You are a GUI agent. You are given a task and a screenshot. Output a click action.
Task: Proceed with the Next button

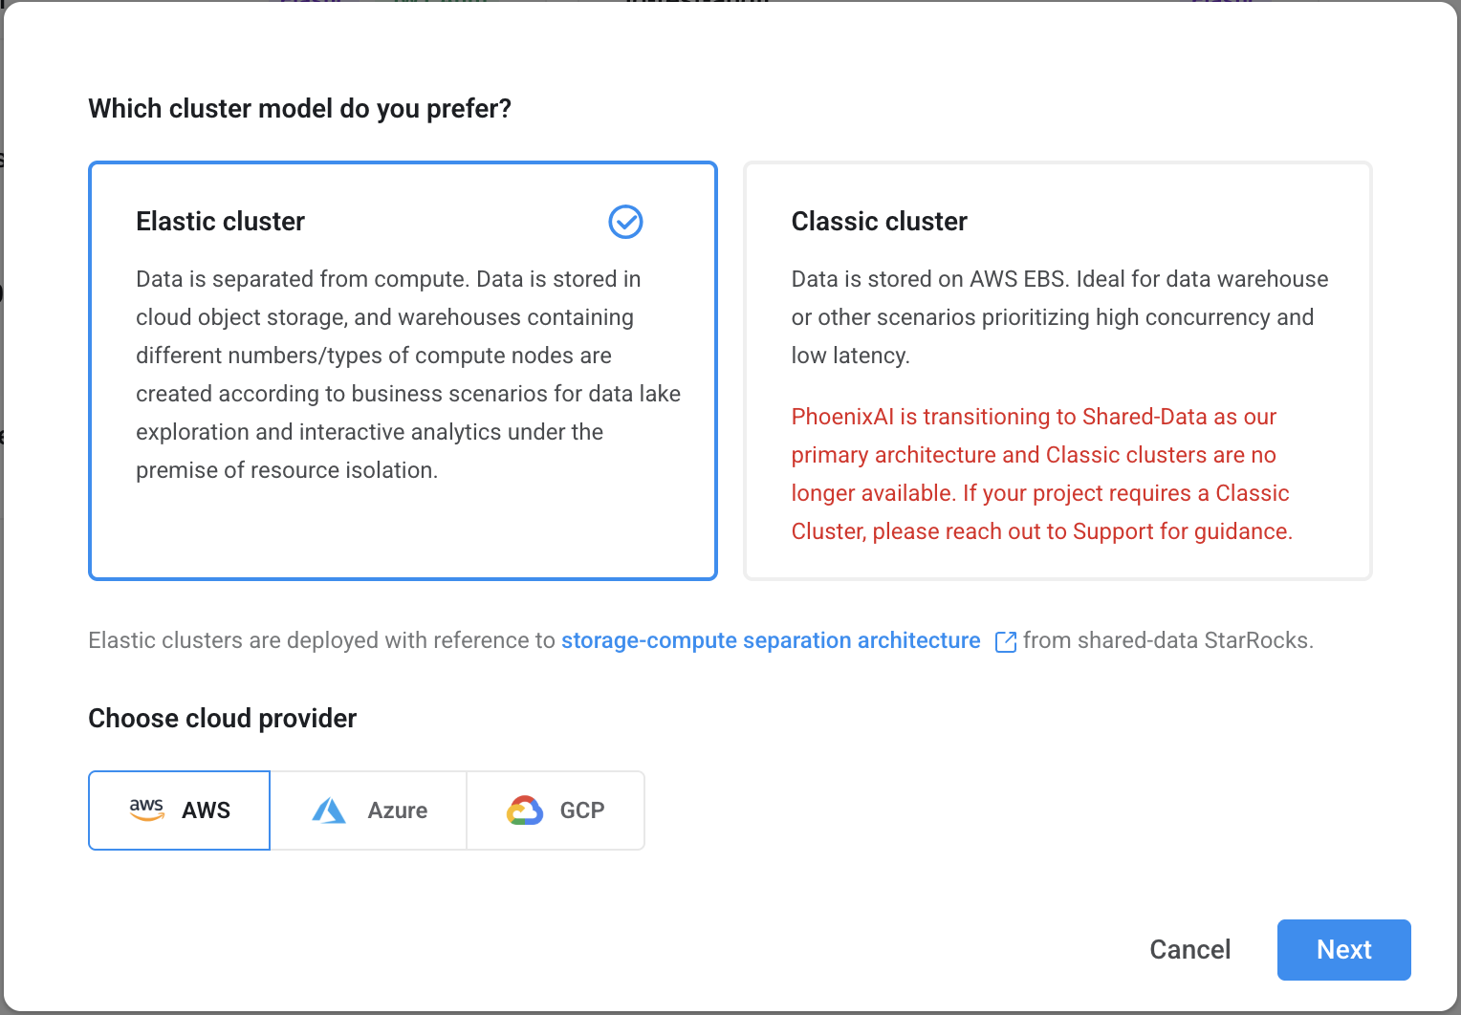click(1343, 949)
